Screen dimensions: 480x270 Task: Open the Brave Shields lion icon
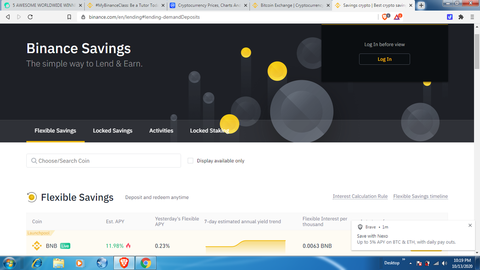[x=385, y=17]
